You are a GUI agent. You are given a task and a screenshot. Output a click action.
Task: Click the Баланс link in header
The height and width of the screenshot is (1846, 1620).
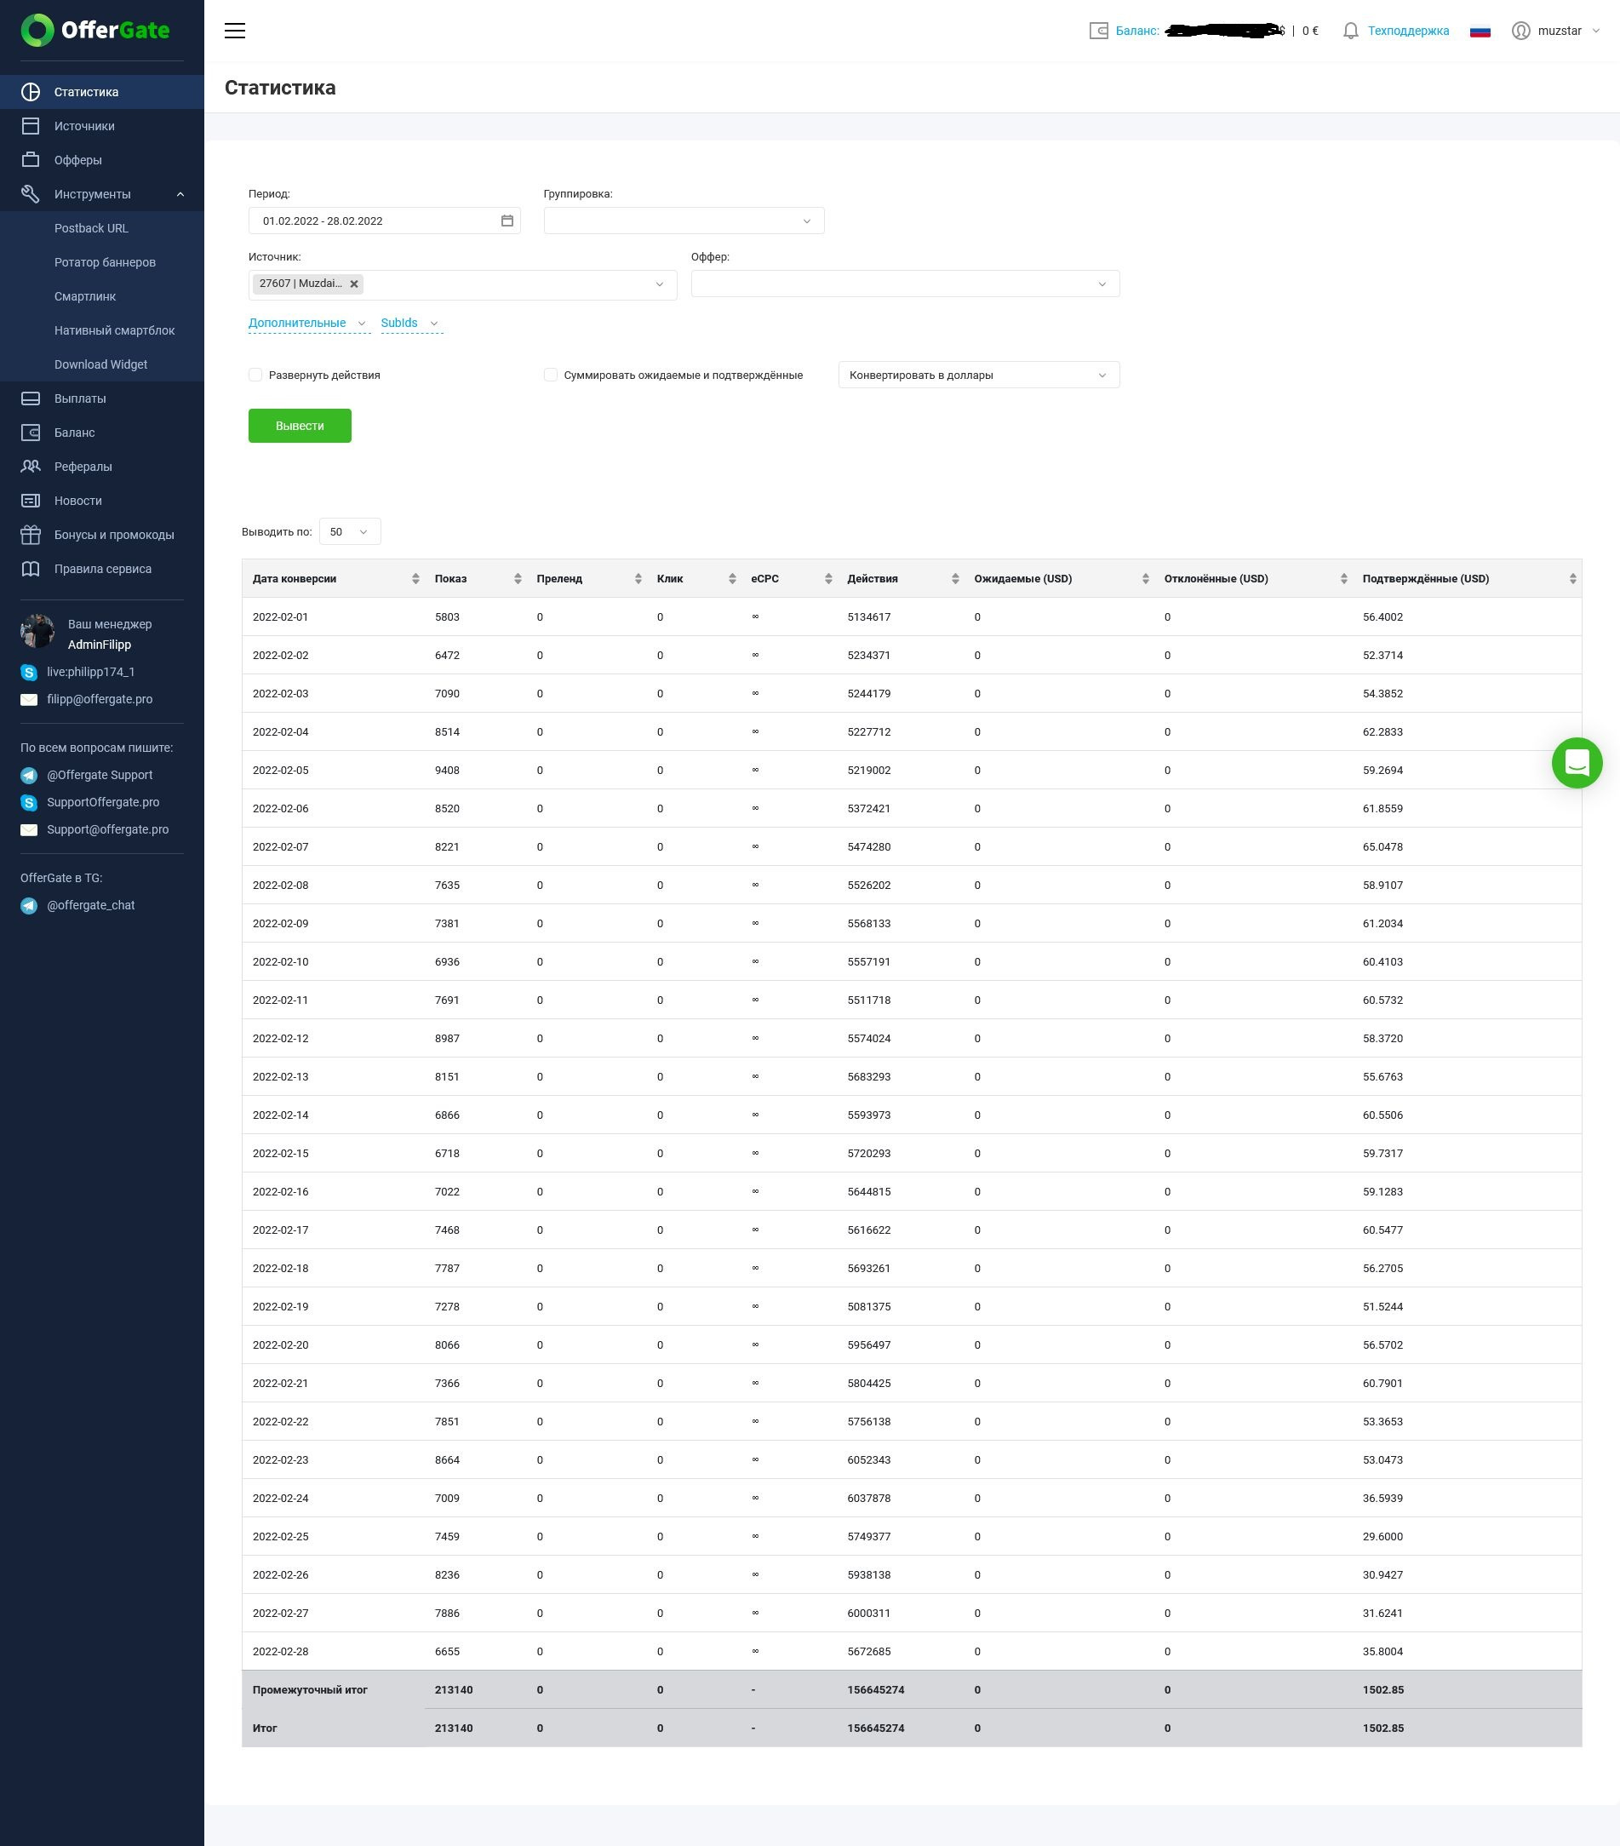1136,31
